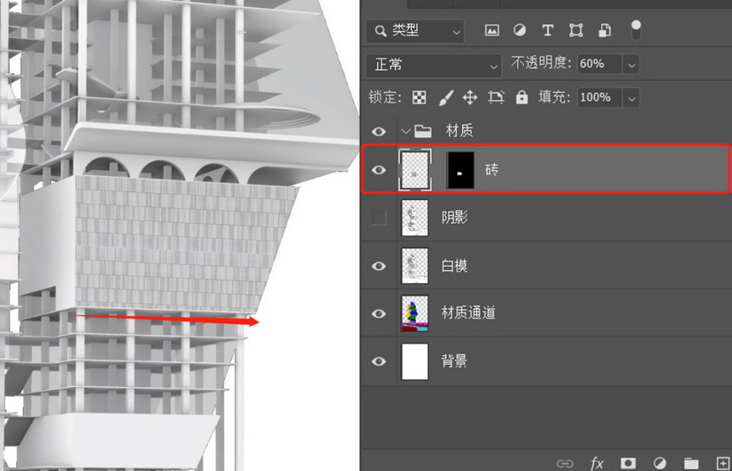Click the create new group folder button

[x=691, y=463]
